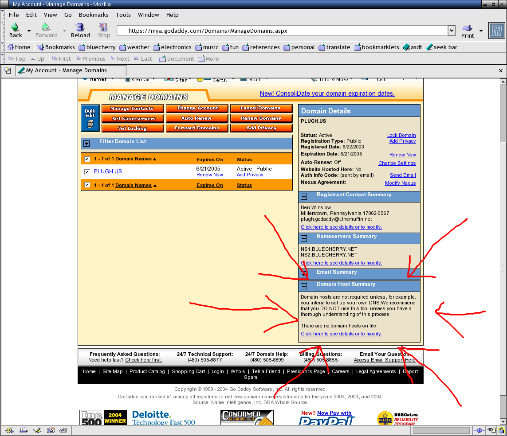Open the Bookmarks toolbar folder
Screen dimensions: 507x436
point(56,47)
